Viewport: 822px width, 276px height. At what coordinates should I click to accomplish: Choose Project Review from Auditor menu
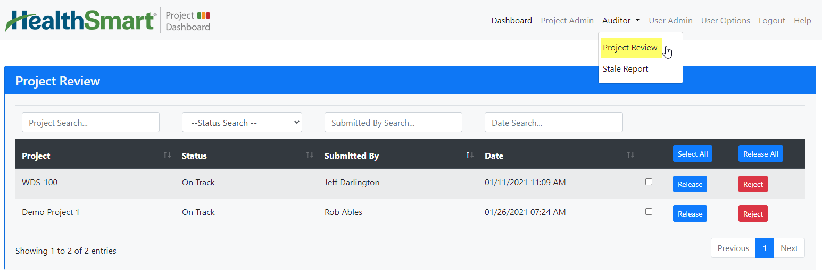(x=630, y=48)
